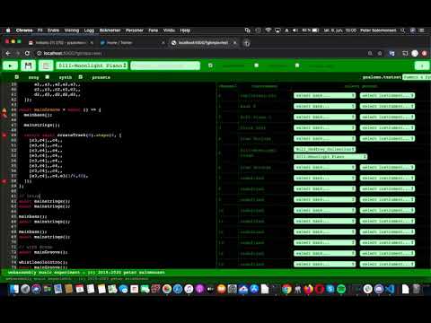Open the Visning menu
The image size is (431, 323).
(x=72, y=31)
